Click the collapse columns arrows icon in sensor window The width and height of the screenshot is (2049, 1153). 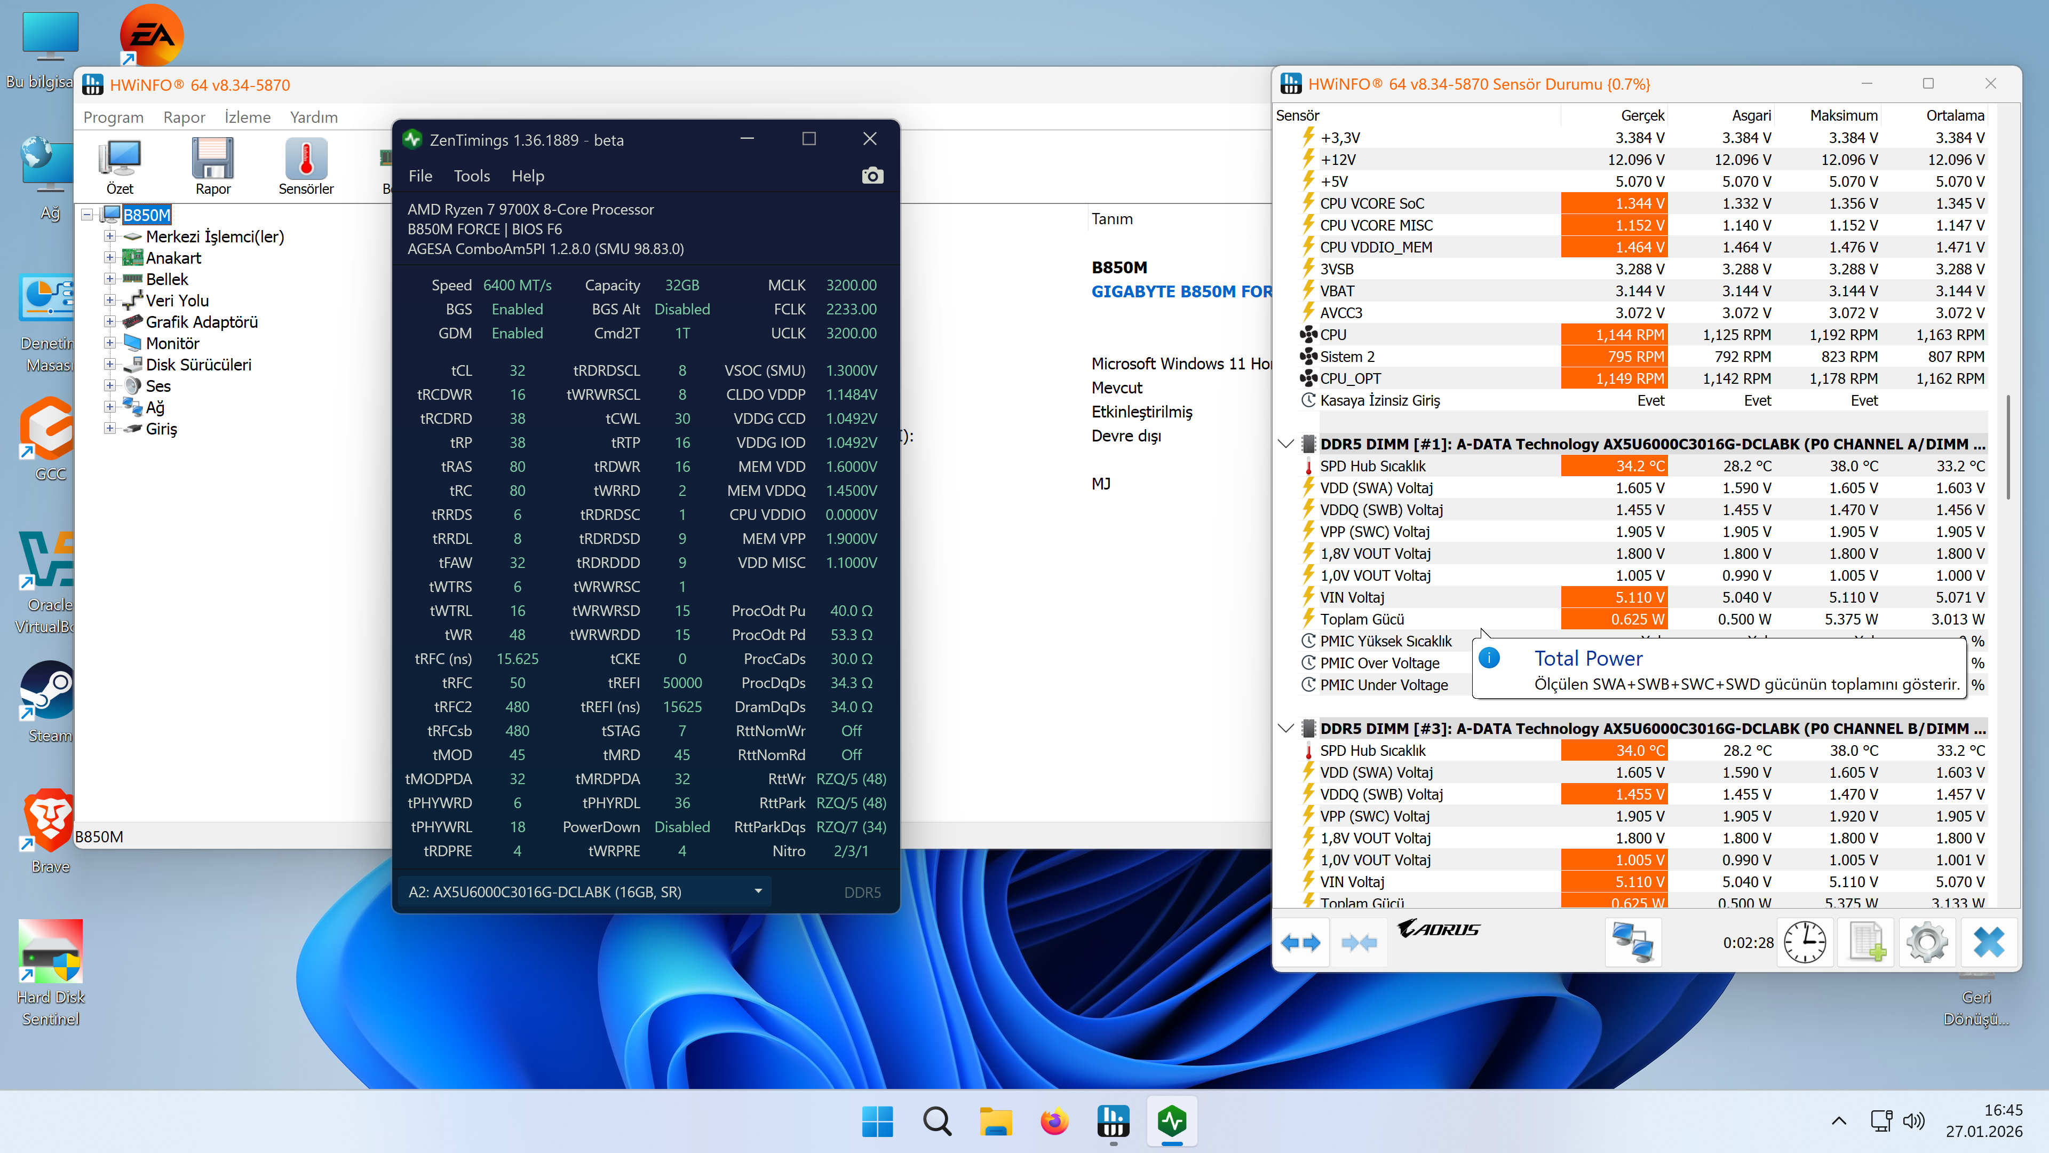click(x=1360, y=943)
